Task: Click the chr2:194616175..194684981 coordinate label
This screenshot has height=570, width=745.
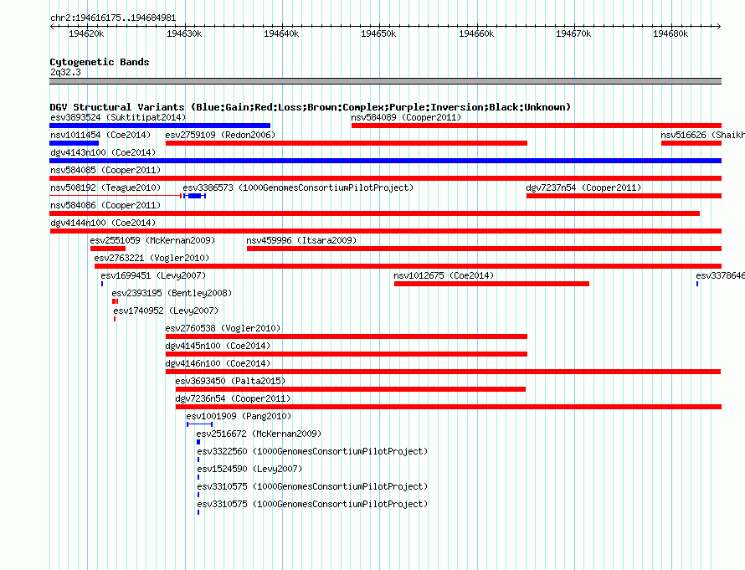Action: 113,18
